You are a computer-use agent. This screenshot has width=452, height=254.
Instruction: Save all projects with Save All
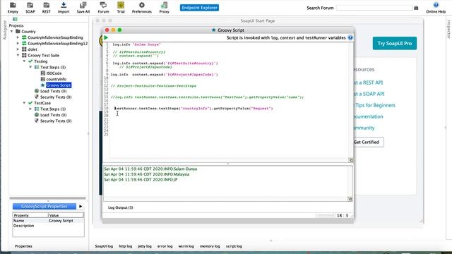click(x=83, y=8)
